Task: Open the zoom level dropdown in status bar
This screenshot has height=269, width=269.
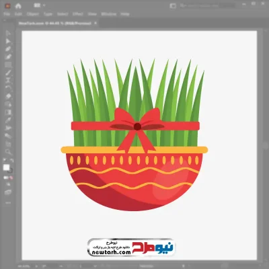Action: click(x=36, y=266)
